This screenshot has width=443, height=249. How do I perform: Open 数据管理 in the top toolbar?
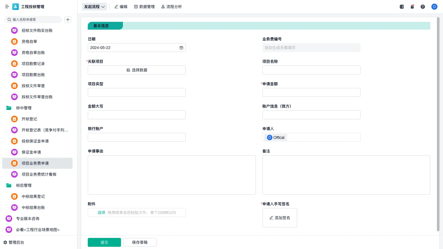tap(145, 7)
